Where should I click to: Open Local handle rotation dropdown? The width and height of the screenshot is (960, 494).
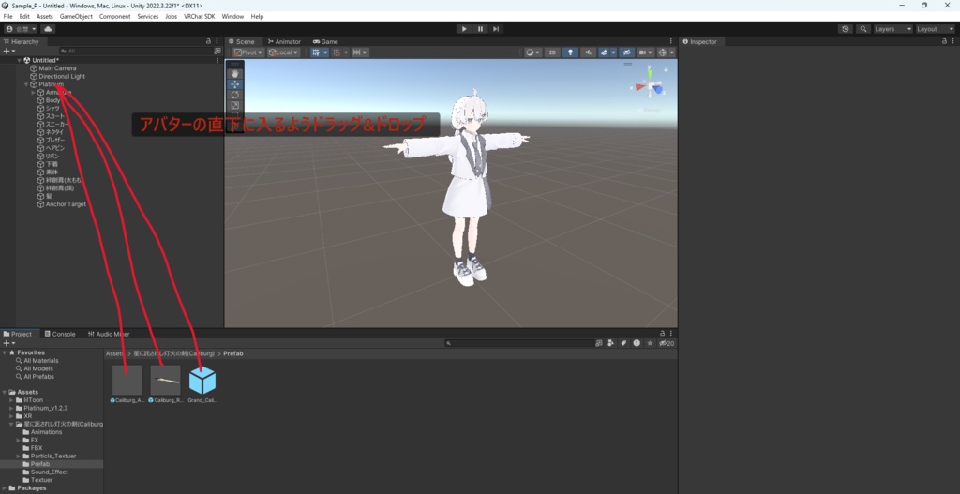point(283,52)
